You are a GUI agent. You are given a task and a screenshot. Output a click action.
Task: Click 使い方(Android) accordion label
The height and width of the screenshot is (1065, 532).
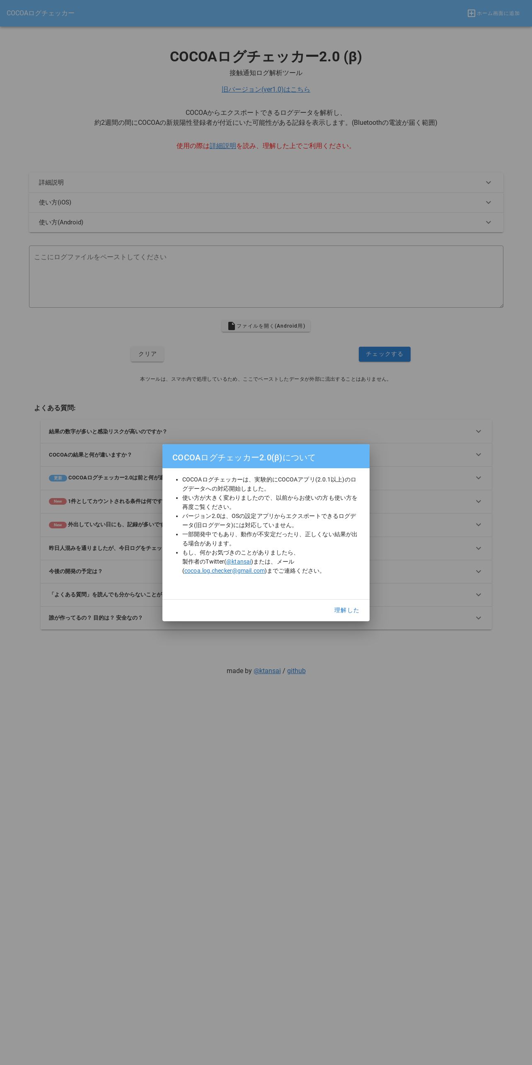pos(61,222)
